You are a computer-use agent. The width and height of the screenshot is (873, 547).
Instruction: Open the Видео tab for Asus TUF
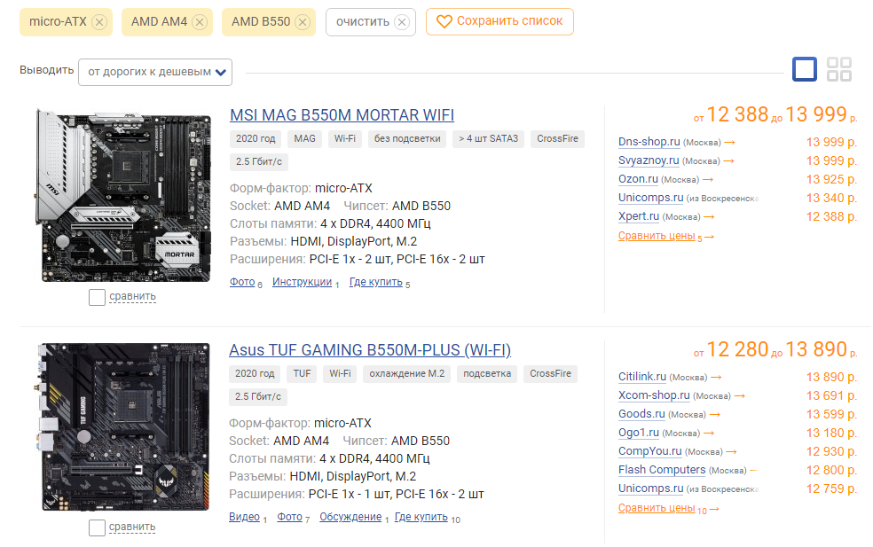point(244,517)
